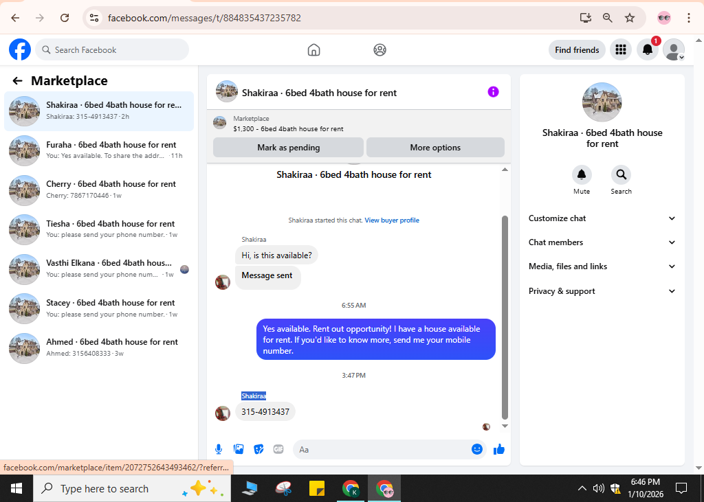704x502 pixels.
Task: Click the blue 'Yes available' sent message
Action: click(x=376, y=340)
